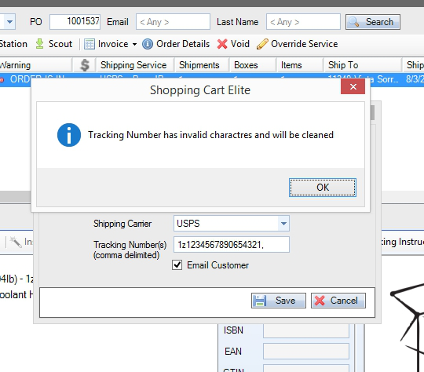The height and width of the screenshot is (372, 424).
Task: Click the Search button
Action: point(373,22)
